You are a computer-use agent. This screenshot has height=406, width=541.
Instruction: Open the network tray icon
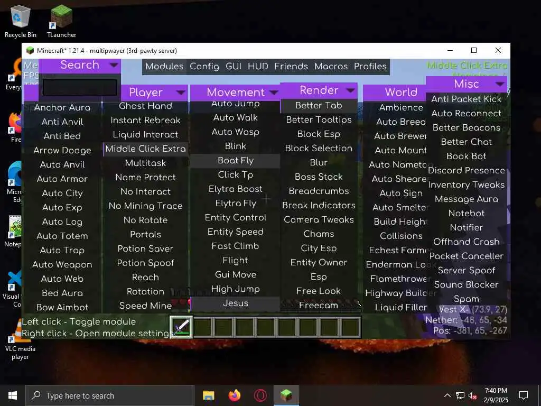tap(460, 395)
